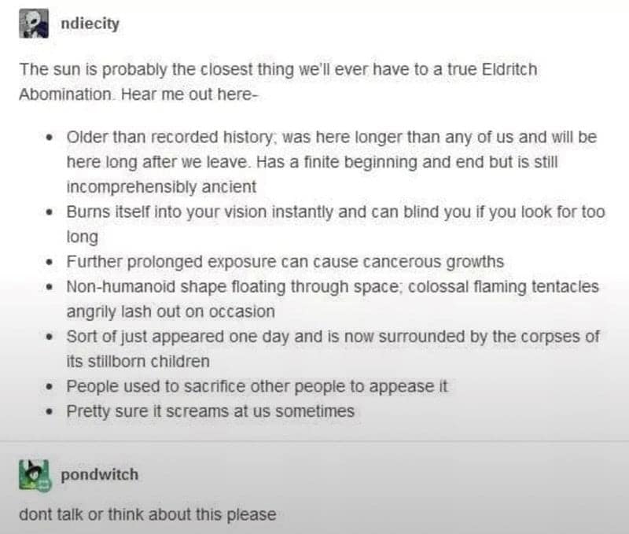Click the ndiecity profile avatar
The image size is (629, 534).
[35, 25]
